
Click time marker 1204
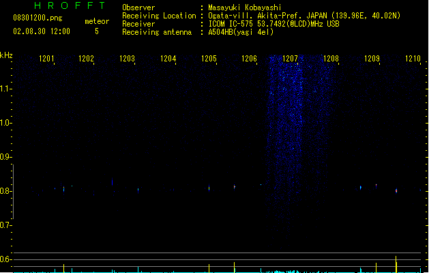168,59
